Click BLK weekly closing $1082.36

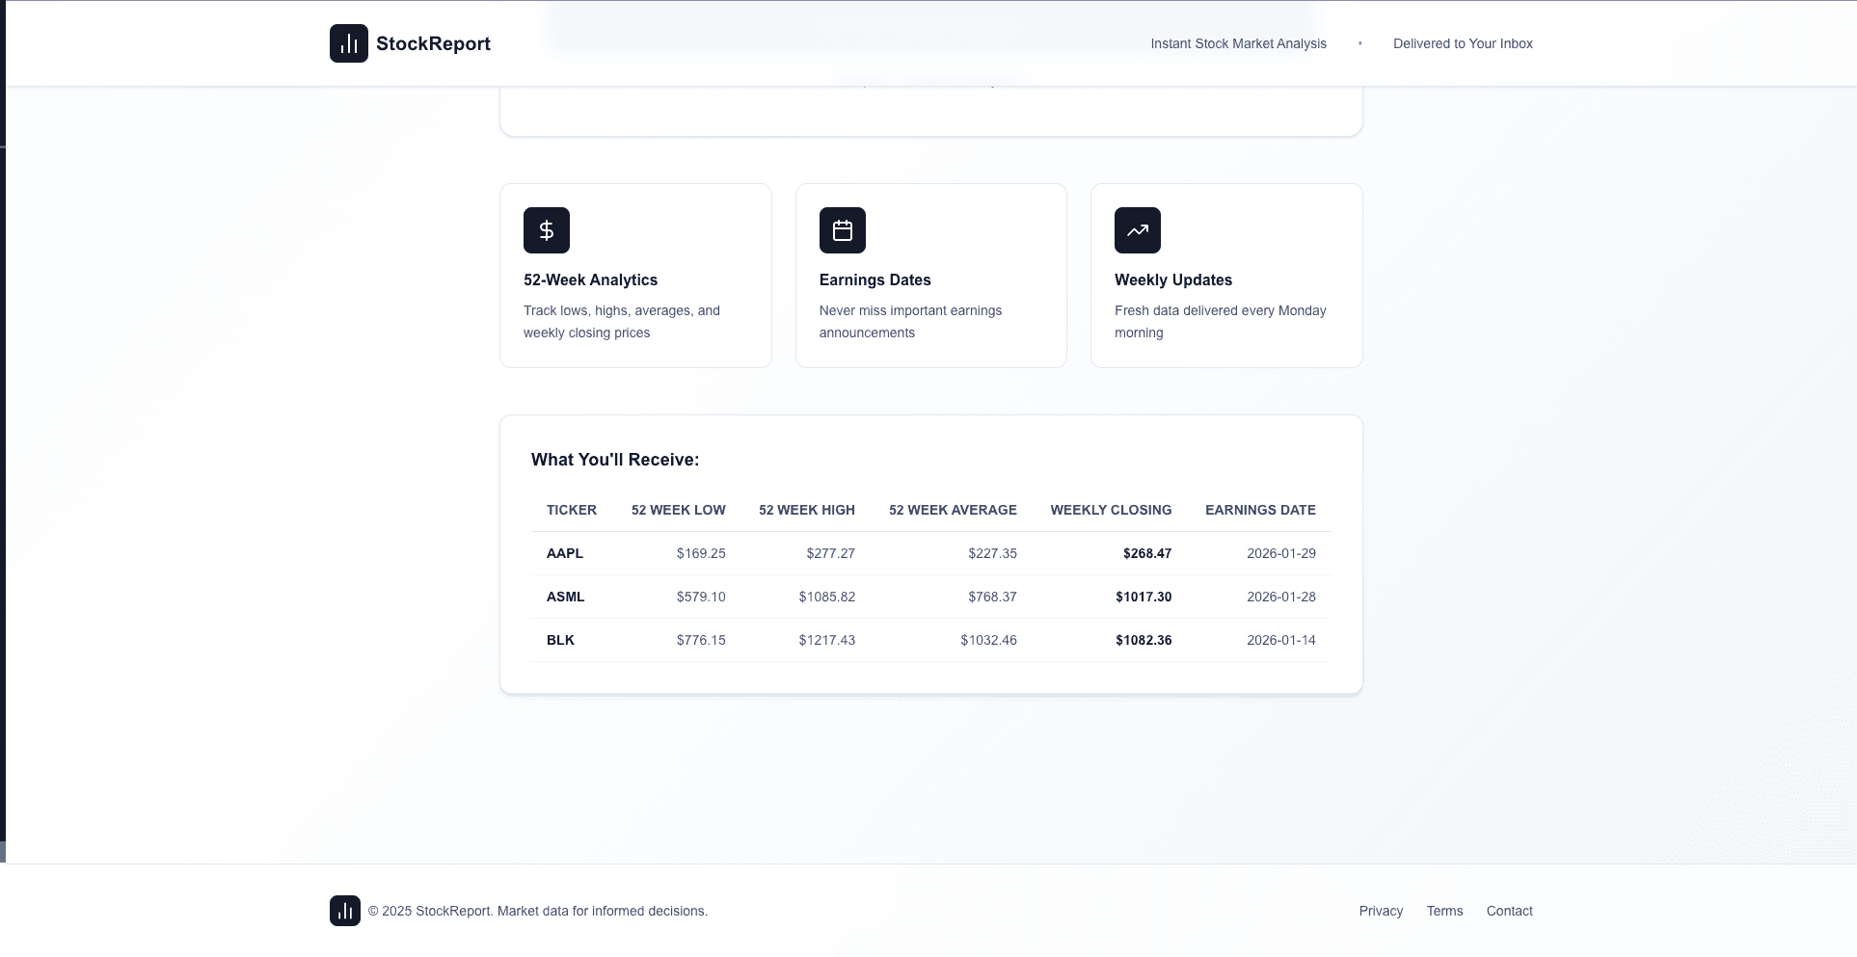click(1144, 640)
